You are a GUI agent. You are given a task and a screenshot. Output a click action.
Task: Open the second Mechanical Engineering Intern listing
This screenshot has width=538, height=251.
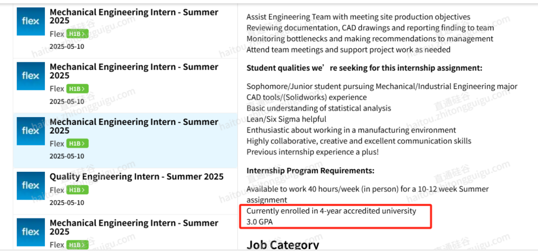point(134,71)
